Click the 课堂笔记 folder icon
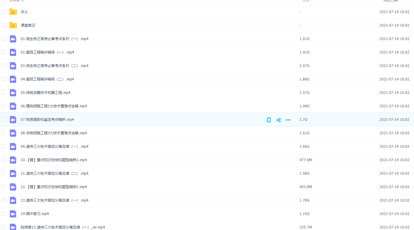414x230 pixels. click(13, 25)
